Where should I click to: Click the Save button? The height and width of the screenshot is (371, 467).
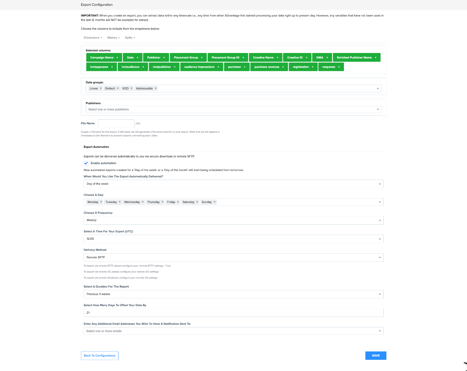376,355
